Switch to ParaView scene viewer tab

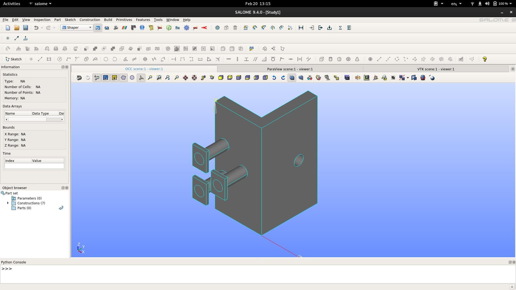[x=289, y=69]
